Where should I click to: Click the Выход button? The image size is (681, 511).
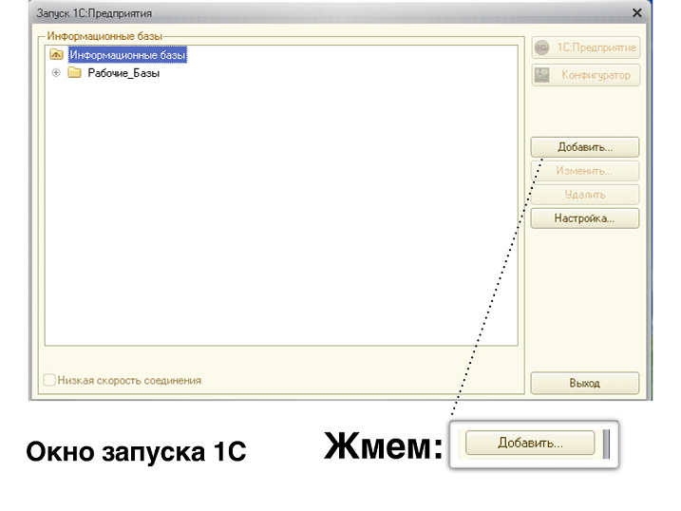pos(584,383)
